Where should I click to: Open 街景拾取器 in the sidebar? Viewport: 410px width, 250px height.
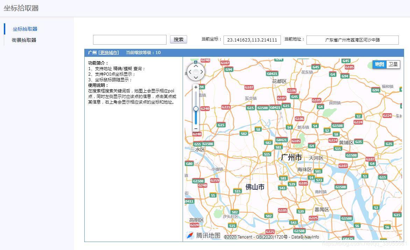[x=24, y=40]
